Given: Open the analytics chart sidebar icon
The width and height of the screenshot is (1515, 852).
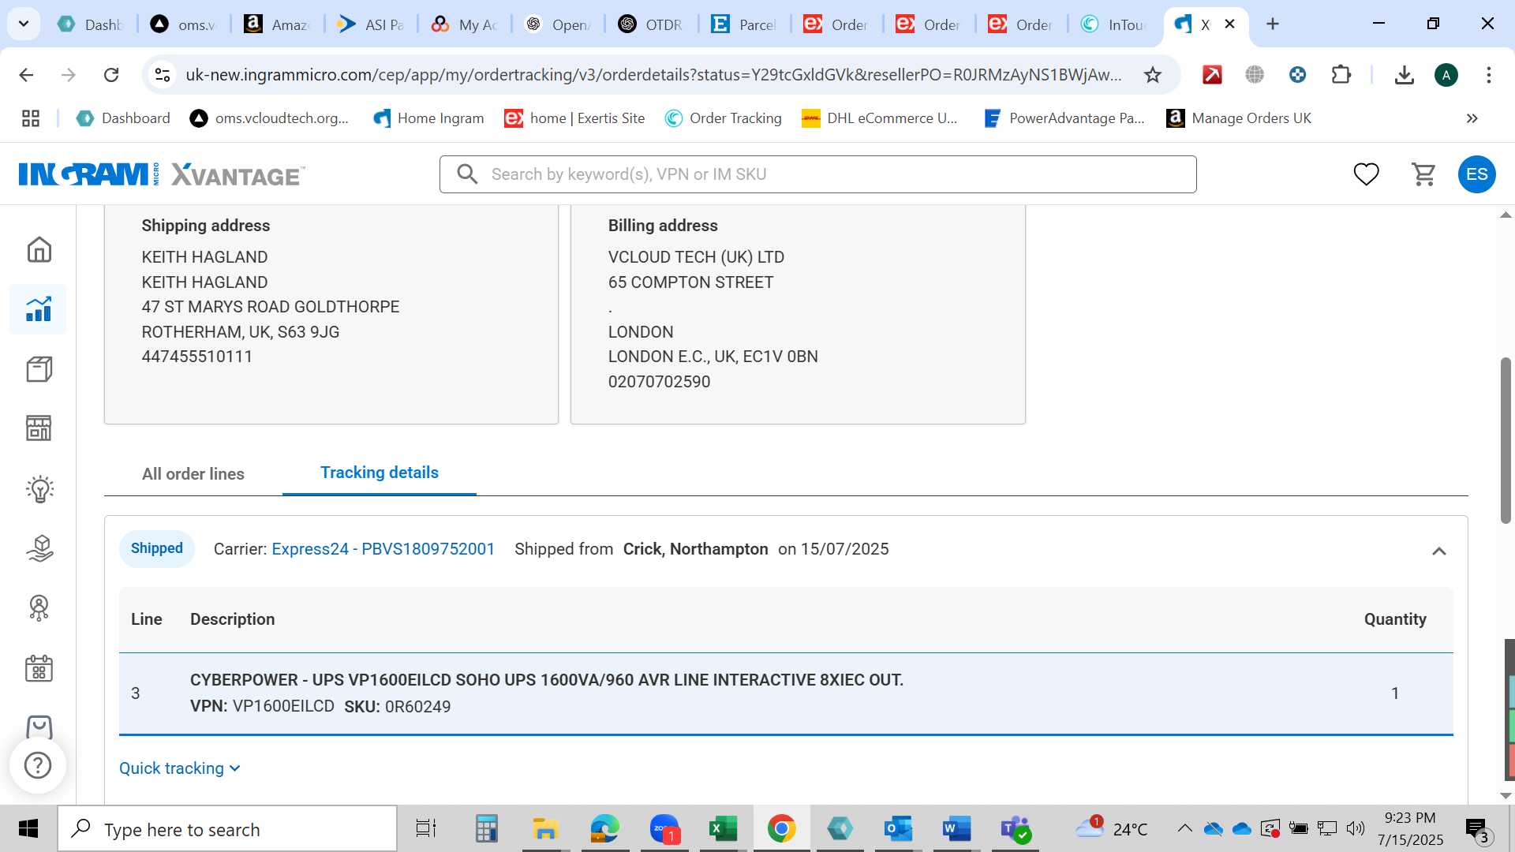Looking at the screenshot, I should click(x=39, y=309).
